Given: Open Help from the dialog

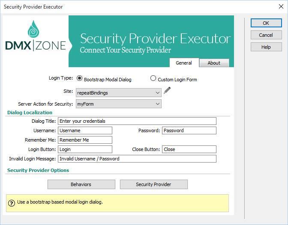Looking at the screenshot, I should pos(266,47).
